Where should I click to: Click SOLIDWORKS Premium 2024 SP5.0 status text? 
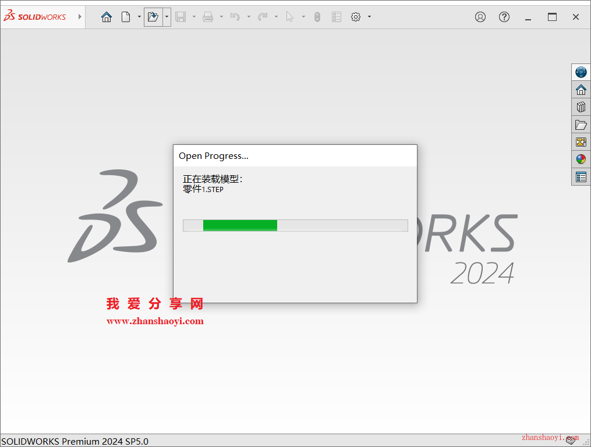click(75, 441)
